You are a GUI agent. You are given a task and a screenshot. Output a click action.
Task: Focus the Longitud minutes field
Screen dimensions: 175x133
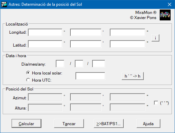click(86, 32)
